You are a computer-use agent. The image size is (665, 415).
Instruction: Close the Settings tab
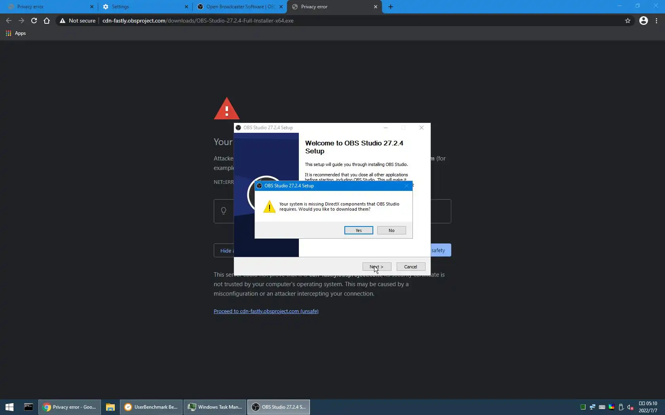coord(186,7)
